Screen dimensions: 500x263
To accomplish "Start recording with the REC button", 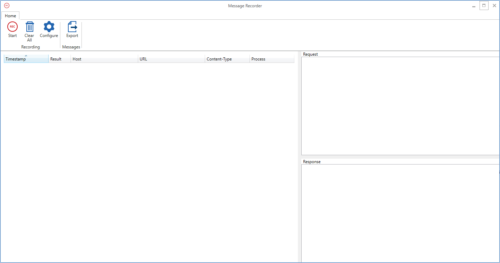I will pyautogui.click(x=12, y=27).
